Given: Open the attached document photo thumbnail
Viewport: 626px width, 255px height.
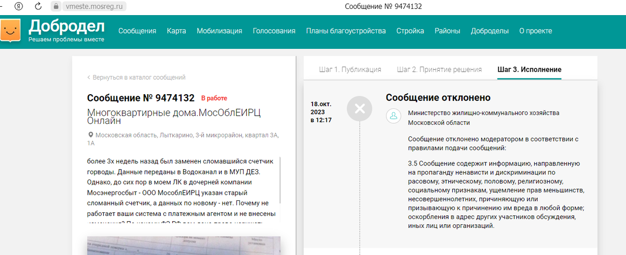Looking at the screenshot, I should coord(184,246).
